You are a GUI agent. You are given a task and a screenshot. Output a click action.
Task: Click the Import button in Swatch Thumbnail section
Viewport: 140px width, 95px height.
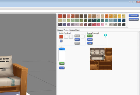pos(77,39)
